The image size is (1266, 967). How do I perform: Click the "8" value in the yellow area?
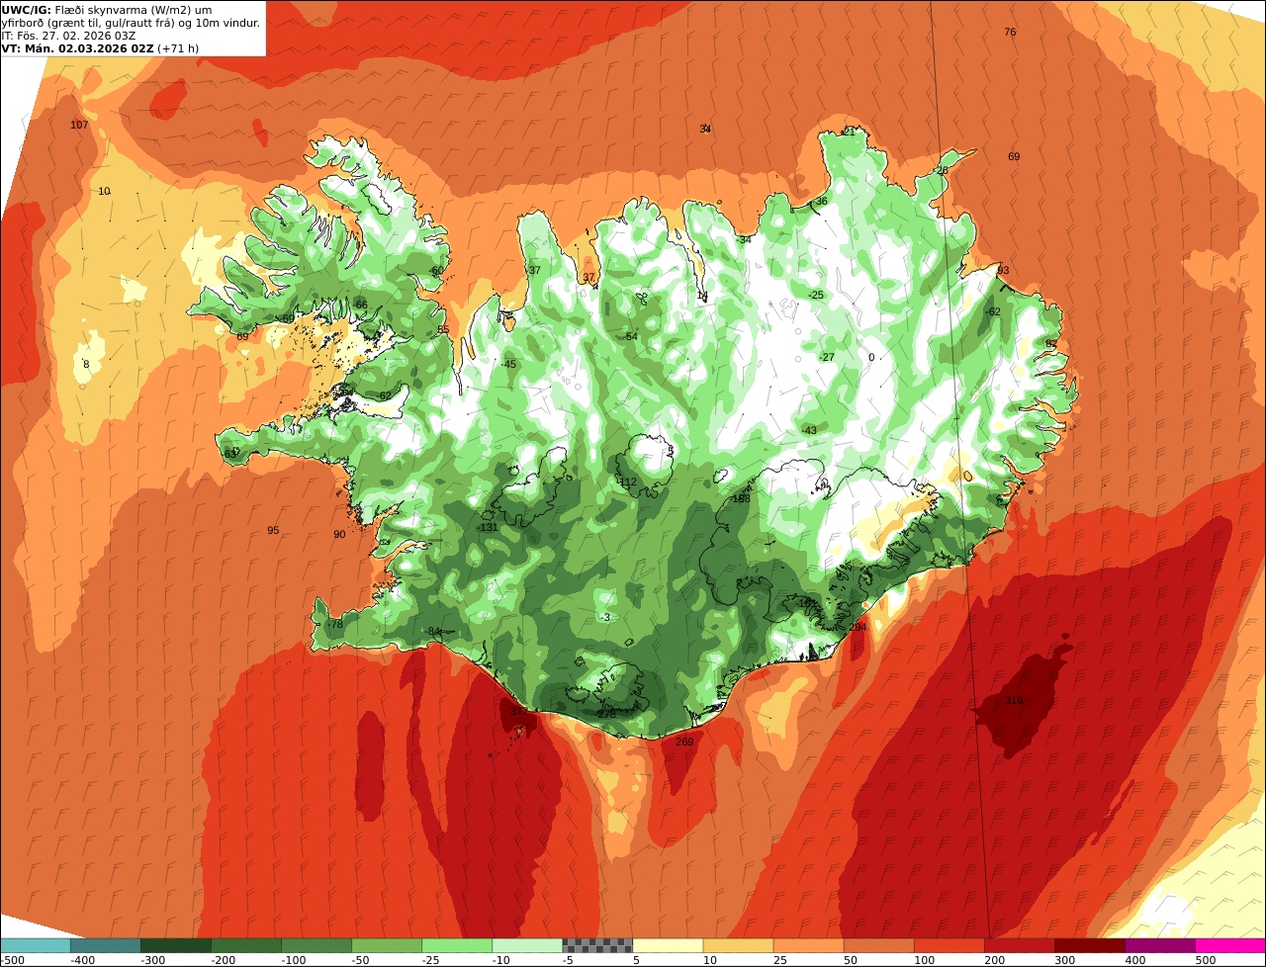coord(86,364)
